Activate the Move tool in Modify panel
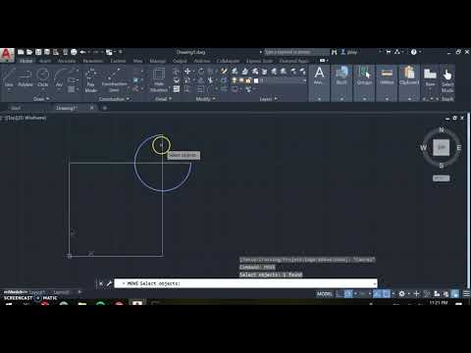The height and width of the screenshot is (353, 471). [x=187, y=71]
